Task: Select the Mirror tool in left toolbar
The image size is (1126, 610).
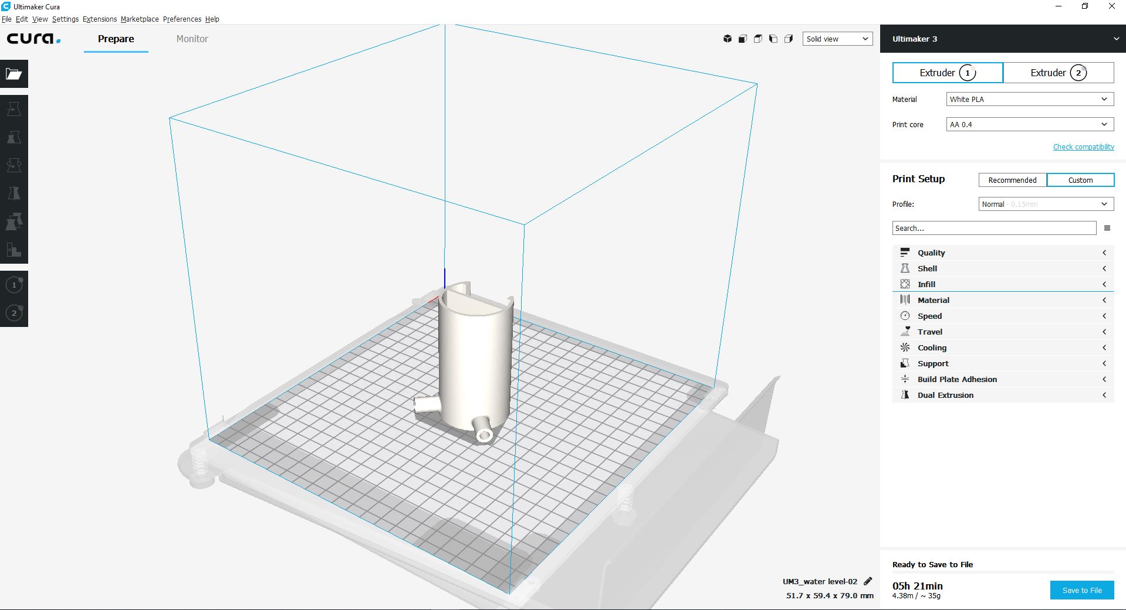Action: [x=14, y=193]
